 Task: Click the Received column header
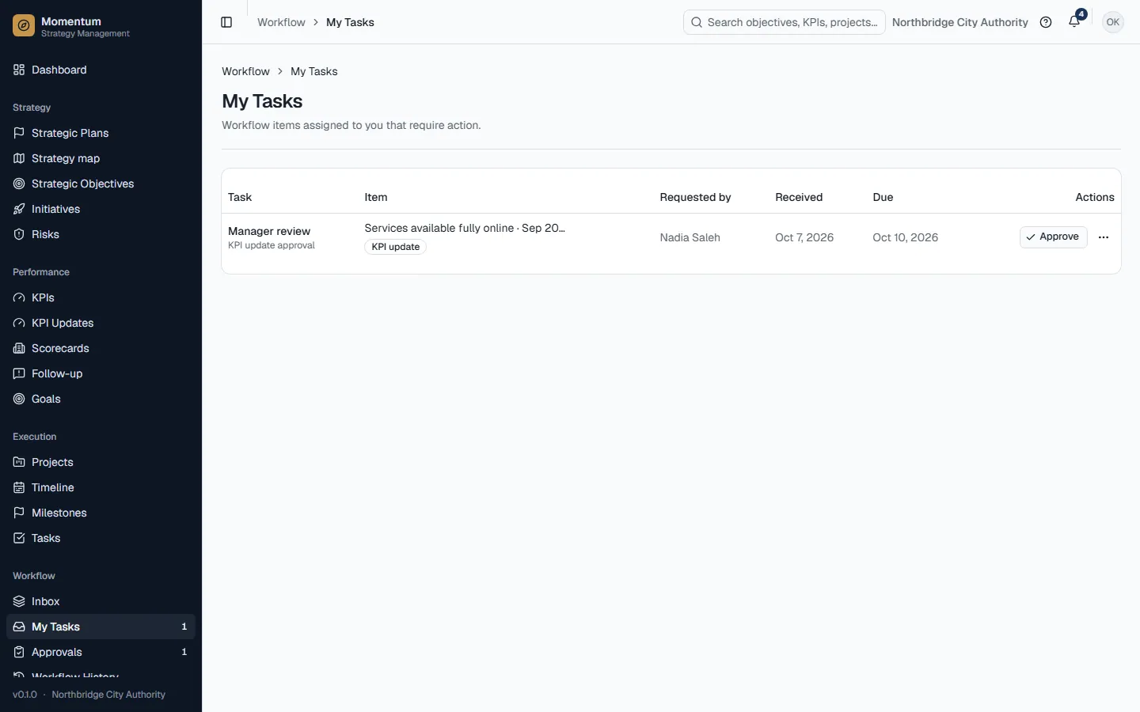[x=799, y=197]
